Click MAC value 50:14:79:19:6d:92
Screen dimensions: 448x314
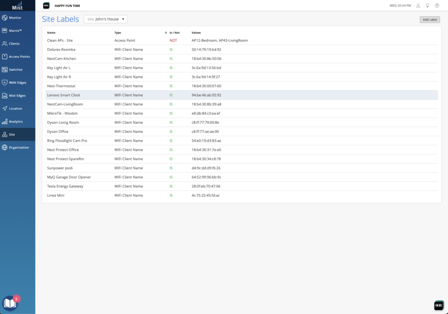click(206, 49)
